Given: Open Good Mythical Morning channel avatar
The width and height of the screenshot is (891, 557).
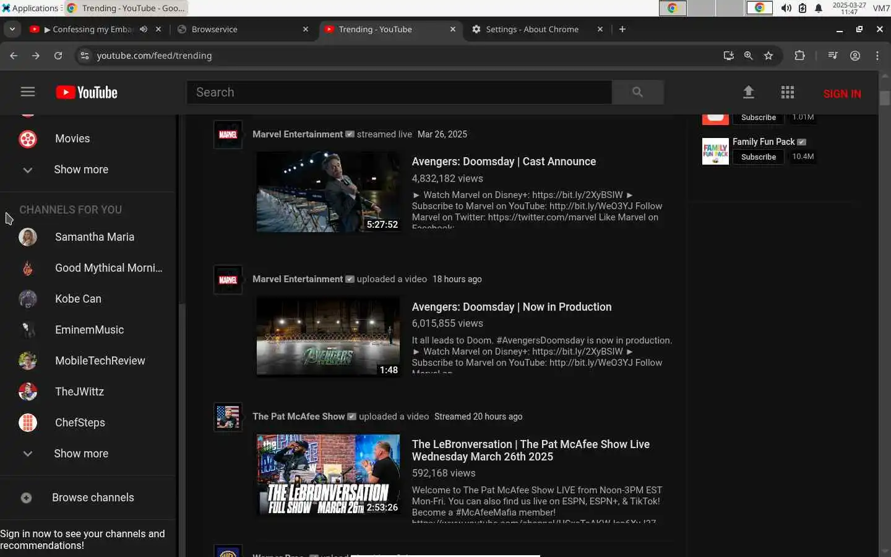Looking at the screenshot, I should (28, 268).
